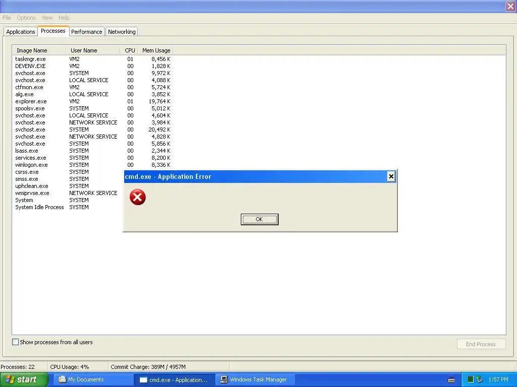
Task: Click the End Process button
Action: point(481,344)
